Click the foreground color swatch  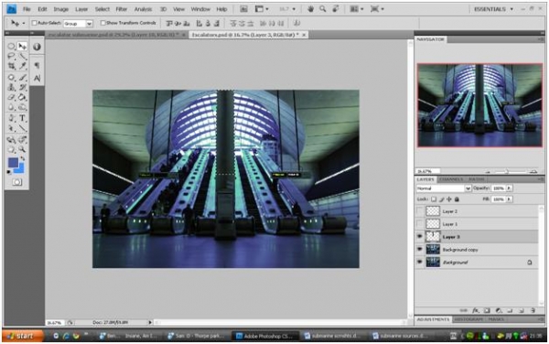click(x=13, y=162)
